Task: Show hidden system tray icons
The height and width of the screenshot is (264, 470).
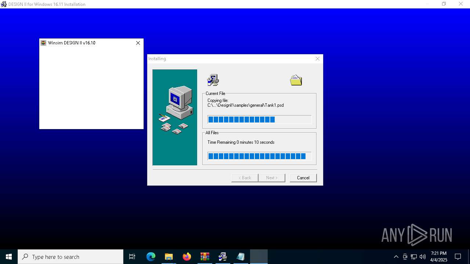Action: (396, 257)
